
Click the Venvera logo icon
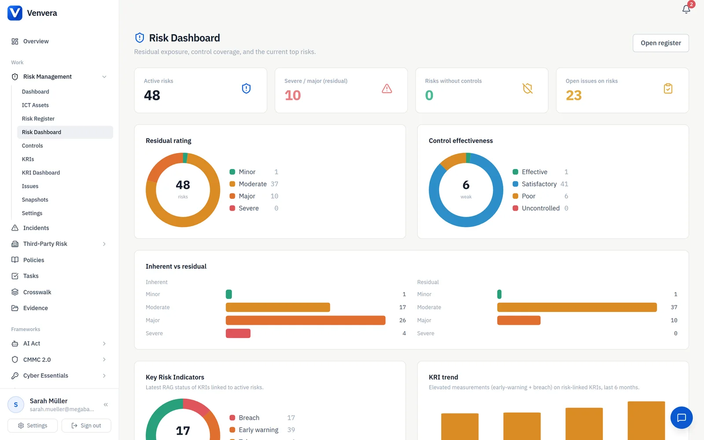coord(15,13)
